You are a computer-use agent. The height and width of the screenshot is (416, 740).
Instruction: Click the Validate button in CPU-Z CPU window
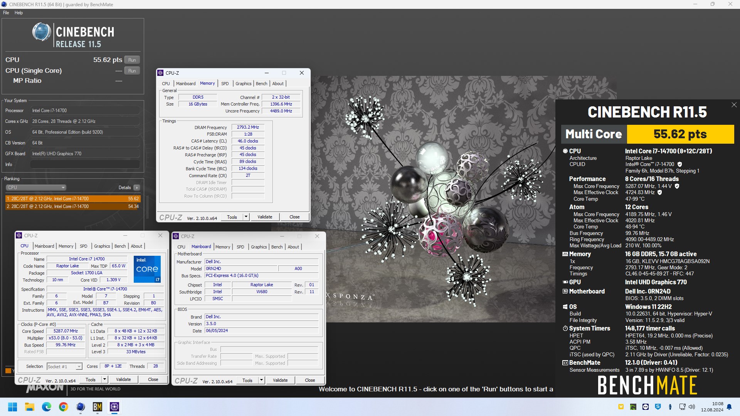click(123, 379)
